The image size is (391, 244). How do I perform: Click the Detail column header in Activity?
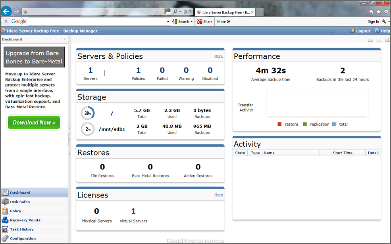[x=373, y=153]
